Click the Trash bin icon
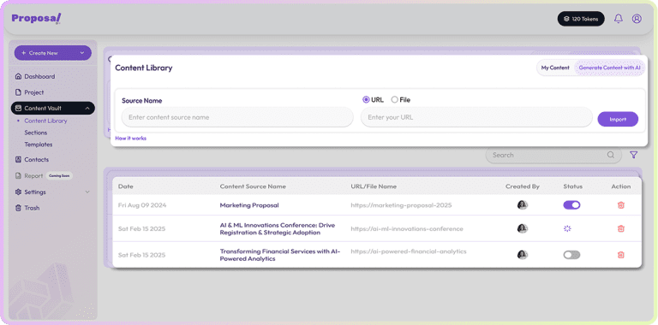The height and width of the screenshot is (325, 658). (x=18, y=208)
